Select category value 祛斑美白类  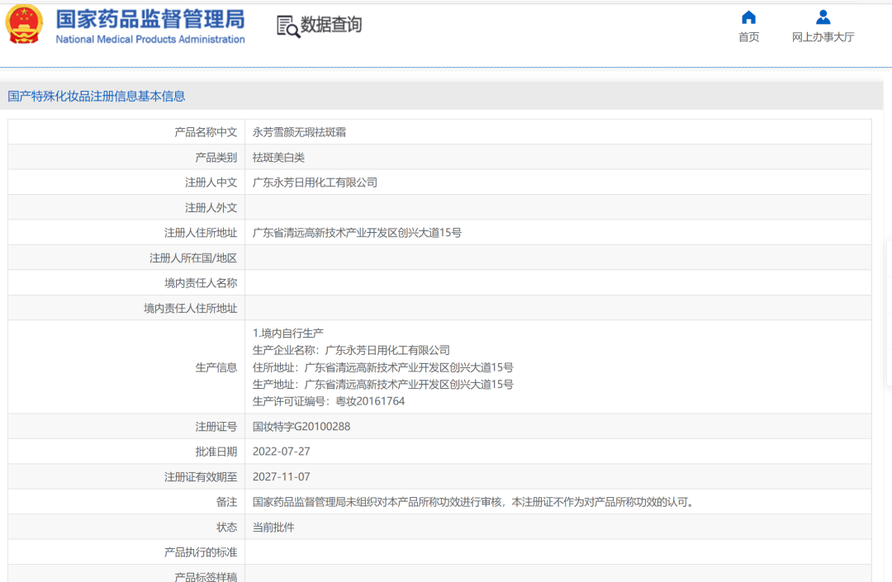click(279, 158)
